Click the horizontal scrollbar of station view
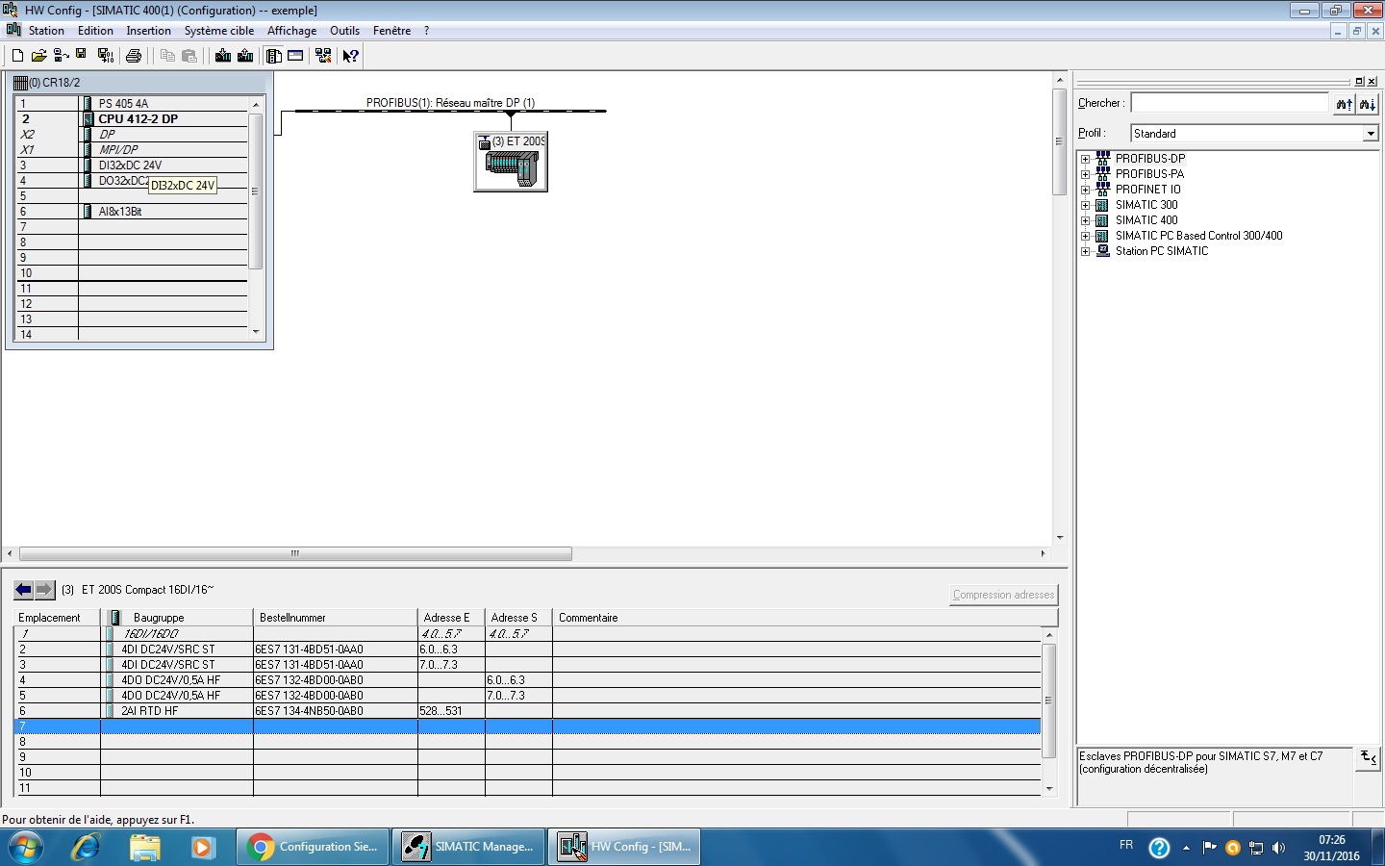Image resolution: width=1385 pixels, height=866 pixels. [295, 554]
